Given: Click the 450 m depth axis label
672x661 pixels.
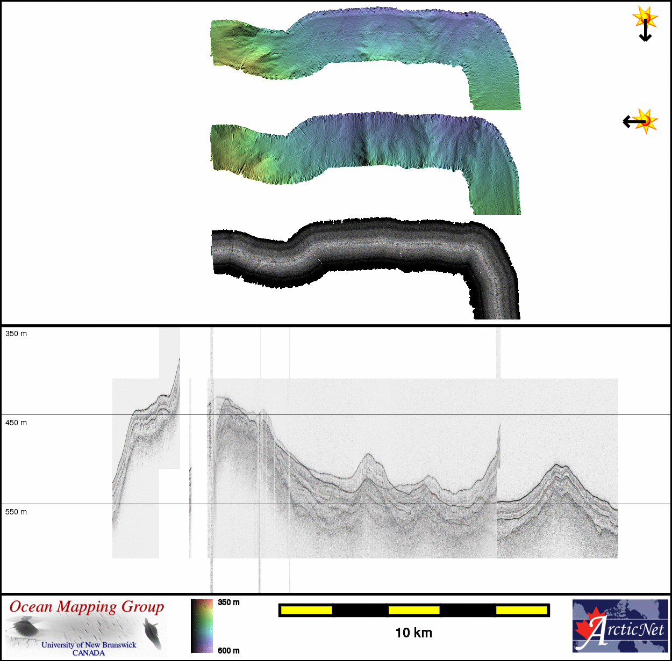Looking at the screenshot, I should point(16,423).
